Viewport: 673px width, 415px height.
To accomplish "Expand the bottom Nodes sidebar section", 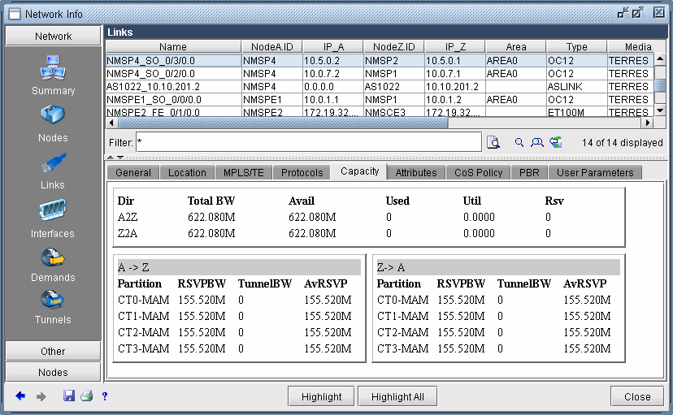I will 53,372.
